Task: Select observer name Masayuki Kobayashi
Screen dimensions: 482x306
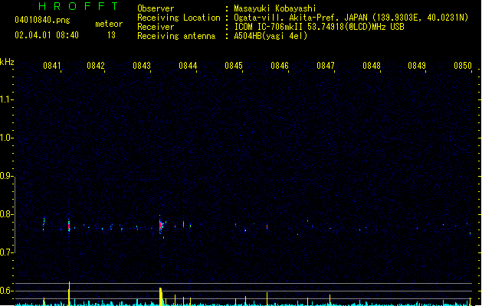Action: [275, 8]
